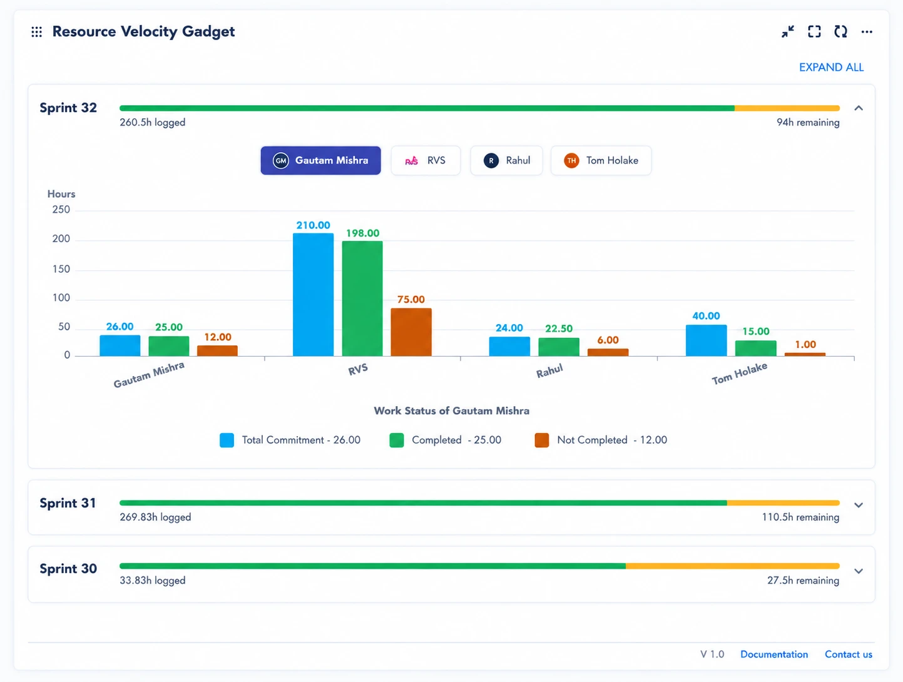Click EXPAND ALL link

click(831, 68)
